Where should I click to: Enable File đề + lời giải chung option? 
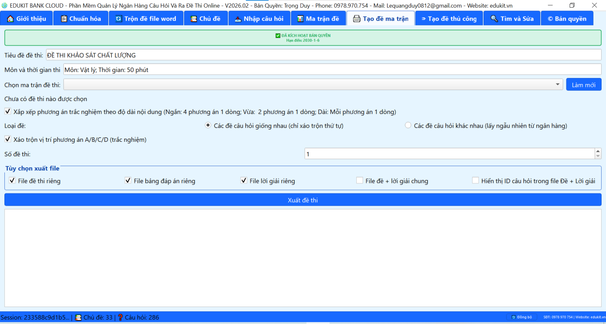(360, 181)
